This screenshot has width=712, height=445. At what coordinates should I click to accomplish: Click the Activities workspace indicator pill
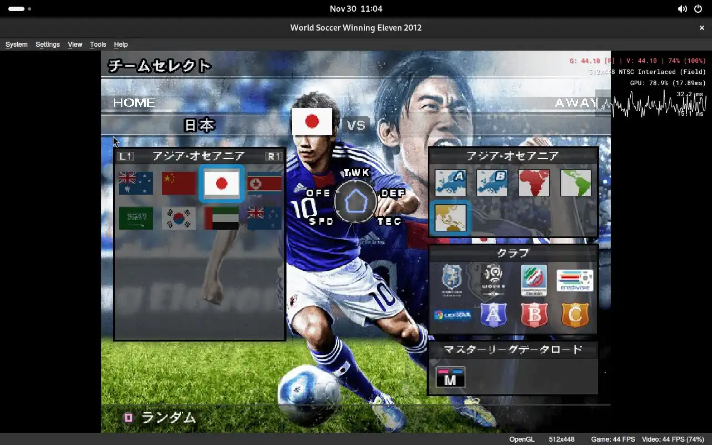[x=16, y=9]
